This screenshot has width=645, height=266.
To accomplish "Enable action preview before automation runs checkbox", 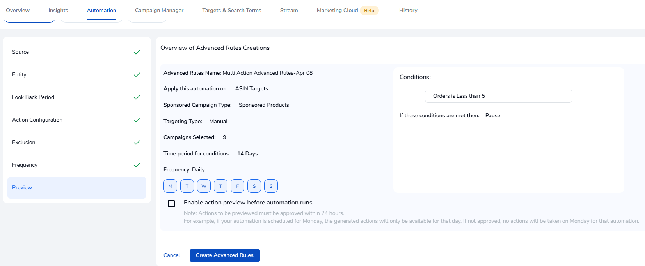I will tap(171, 204).
